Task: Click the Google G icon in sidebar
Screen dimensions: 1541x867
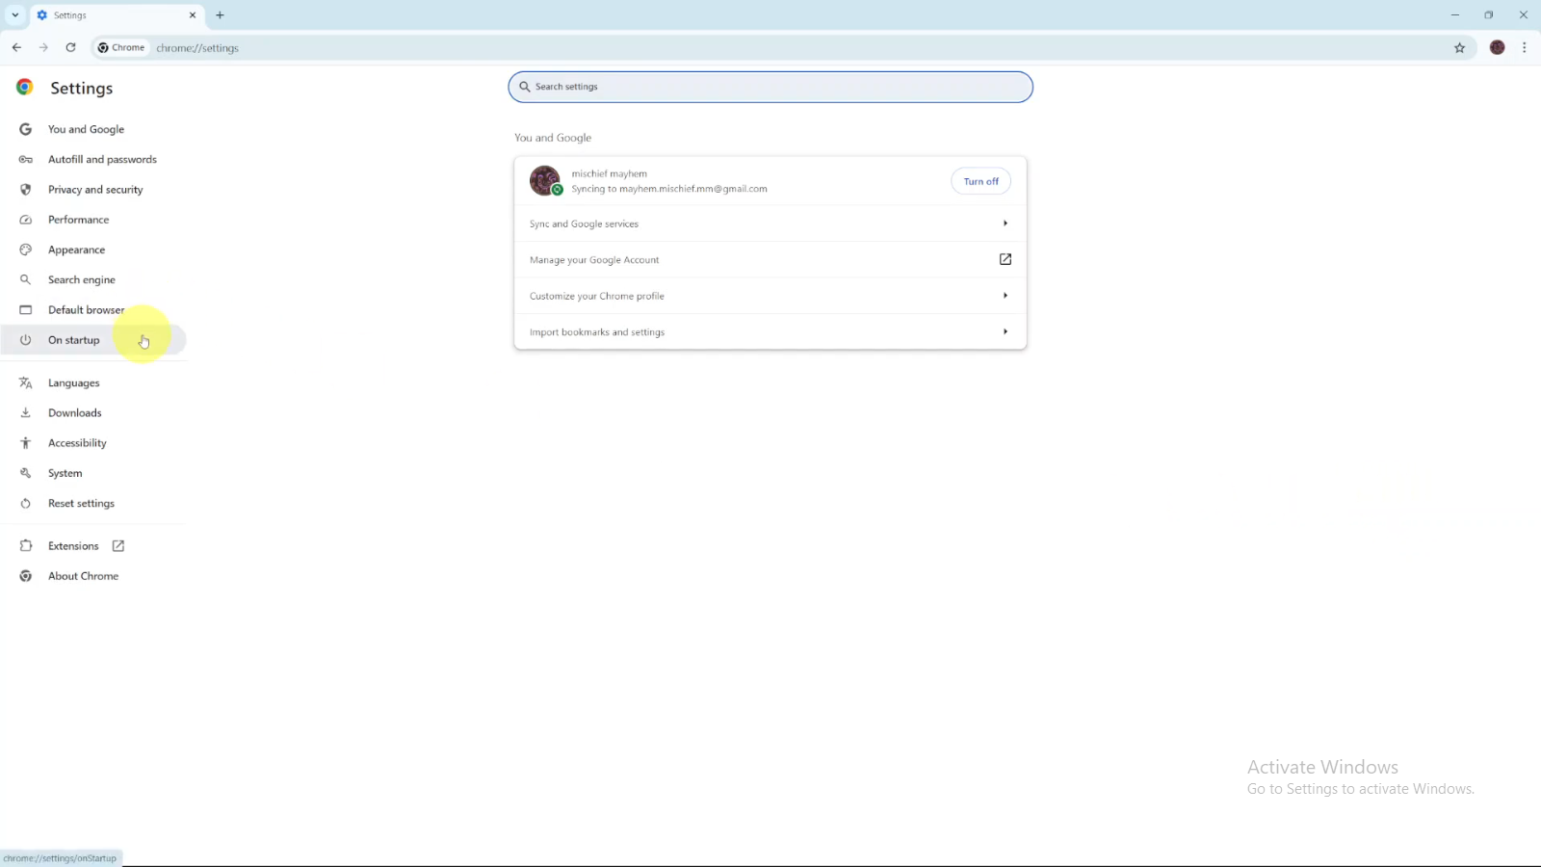Action: pyautogui.click(x=26, y=129)
